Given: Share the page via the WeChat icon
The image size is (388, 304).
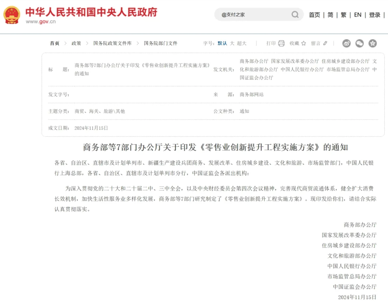Looking at the screenshot, I should [x=359, y=43].
